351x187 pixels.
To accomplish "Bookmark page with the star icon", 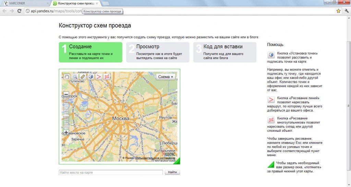I will tap(338, 11).
